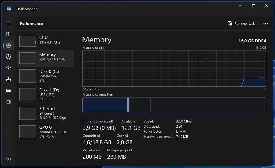Open Task Manager settings gear
The height and width of the screenshot is (168, 275).
click(8, 159)
